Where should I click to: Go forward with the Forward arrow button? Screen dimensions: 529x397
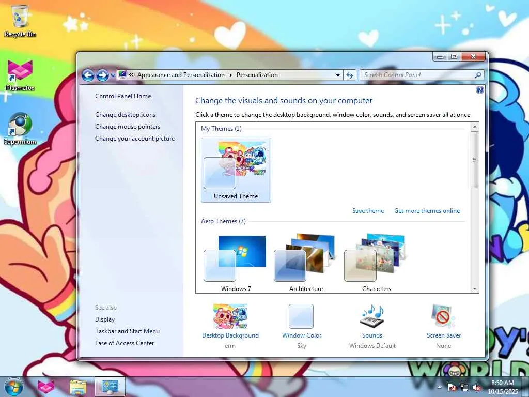pyautogui.click(x=103, y=75)
